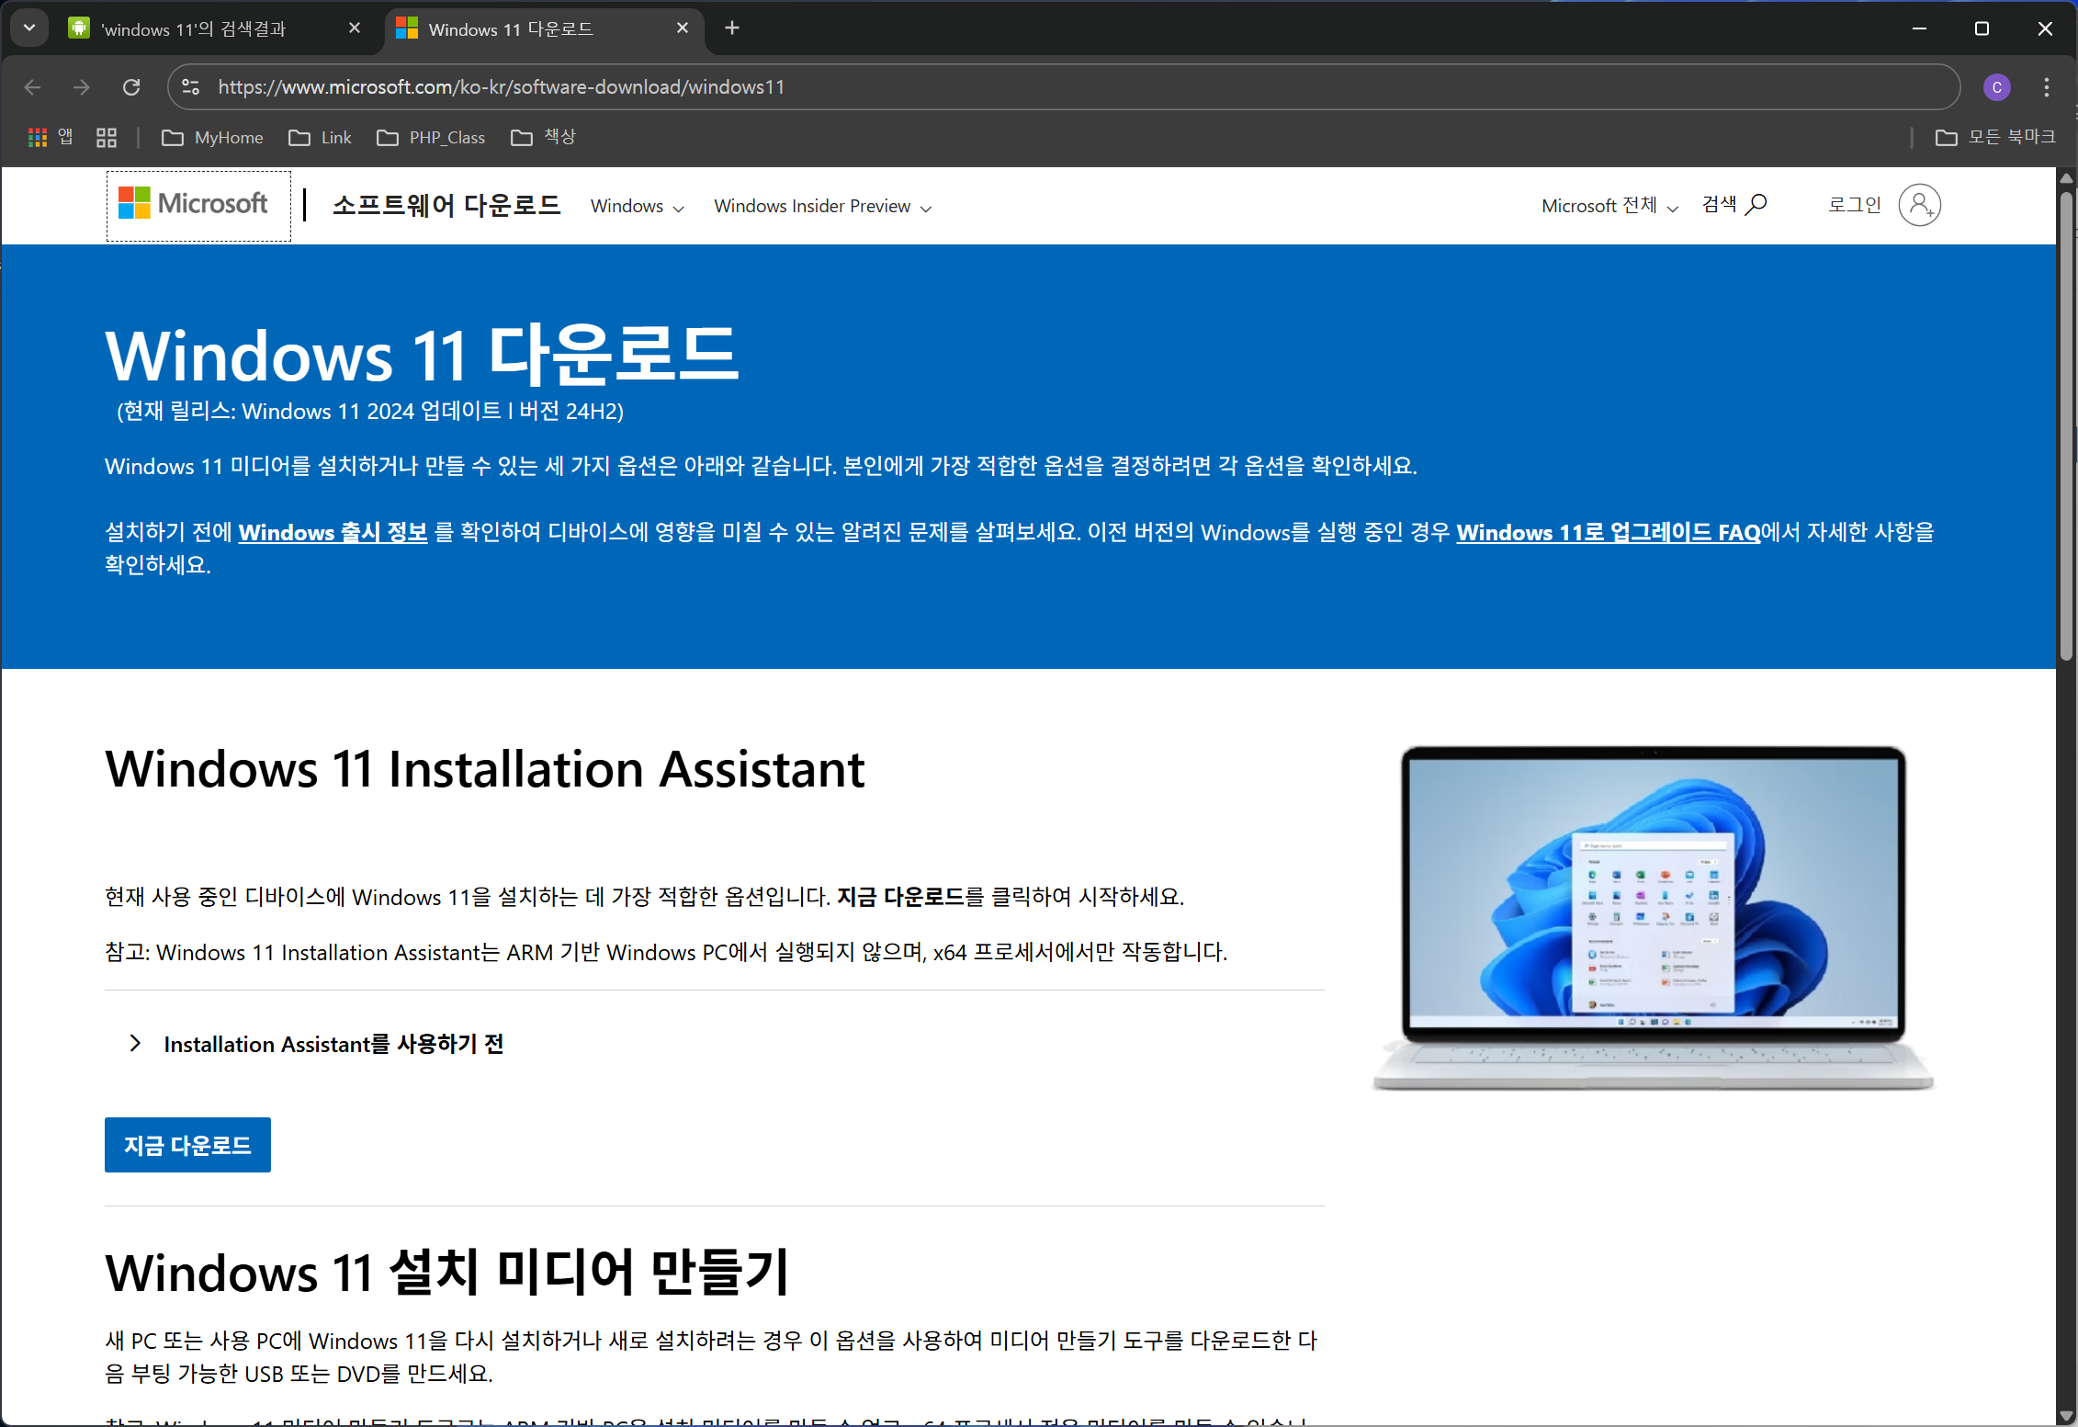Image resolution: width=2078 pixels, height=1427 pixels.
Task: Open Chrome three-dot menu
Action: point(2046,87)
